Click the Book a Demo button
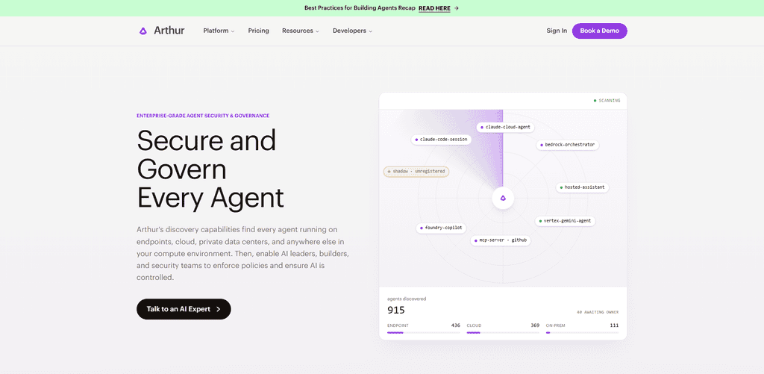 (599, 31)
